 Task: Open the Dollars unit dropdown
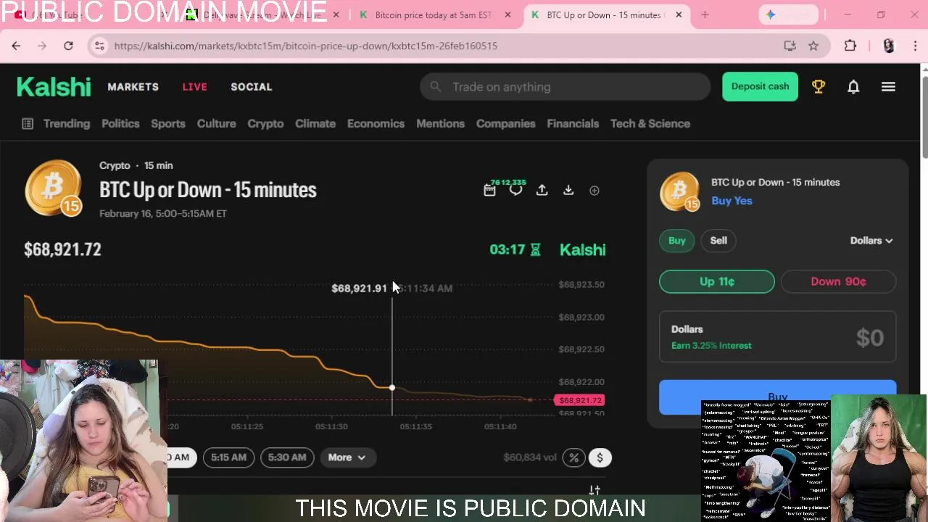[871, 241]
